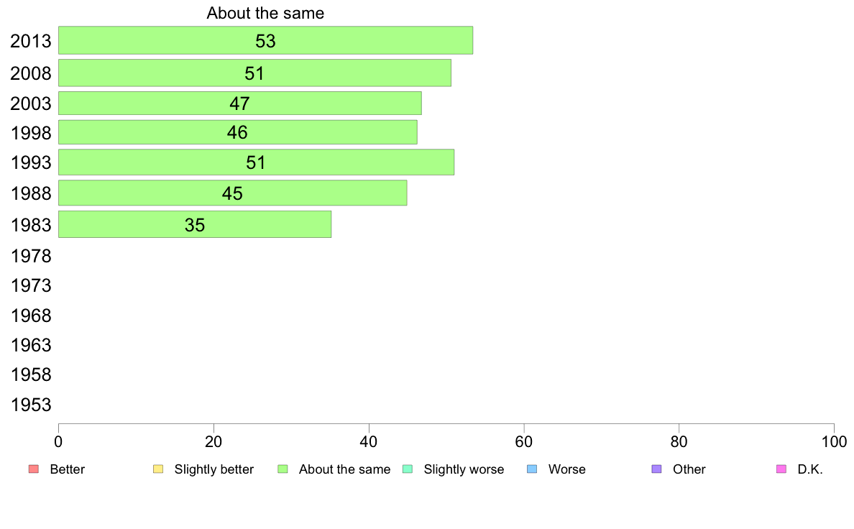This screenshot has width=854, height=529.
Task: Select the 2003 bar showing 47
Action: [x=240, y=103]
